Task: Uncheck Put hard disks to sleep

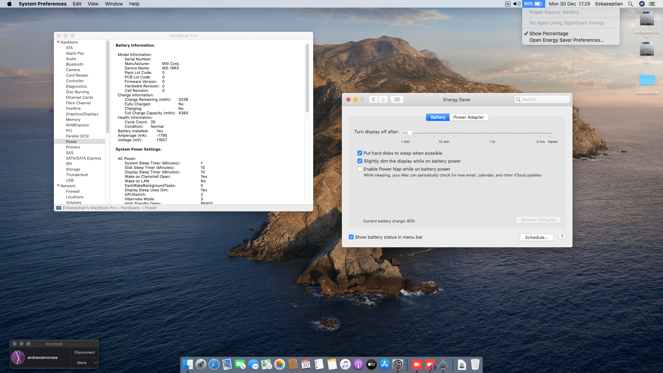Action: pos(360,153)
